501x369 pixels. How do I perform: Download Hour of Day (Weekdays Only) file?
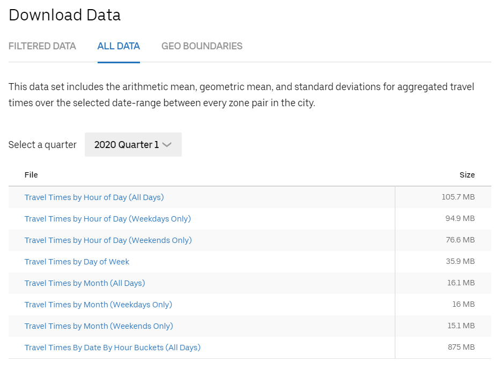pos(107,219)
